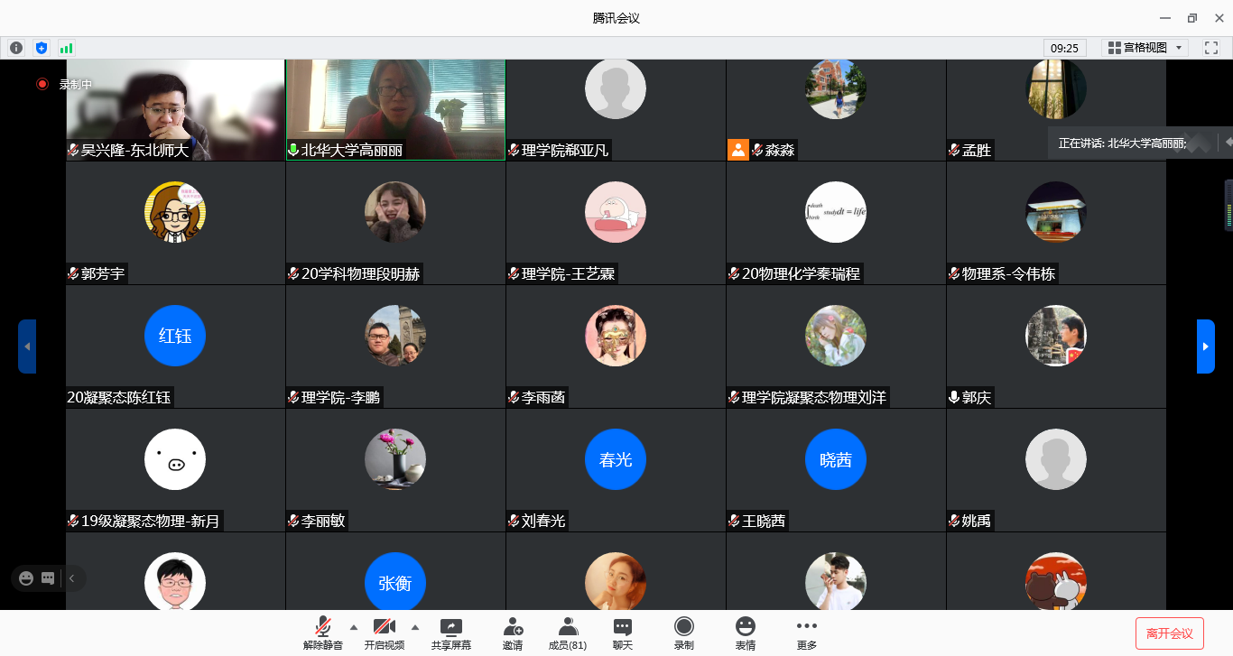
Task: Click 20物理化学秦瑞程 avatar
Action: [836, 212]
